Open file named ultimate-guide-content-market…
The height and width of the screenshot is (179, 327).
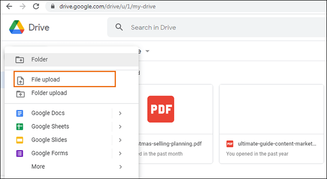[277, 144]
